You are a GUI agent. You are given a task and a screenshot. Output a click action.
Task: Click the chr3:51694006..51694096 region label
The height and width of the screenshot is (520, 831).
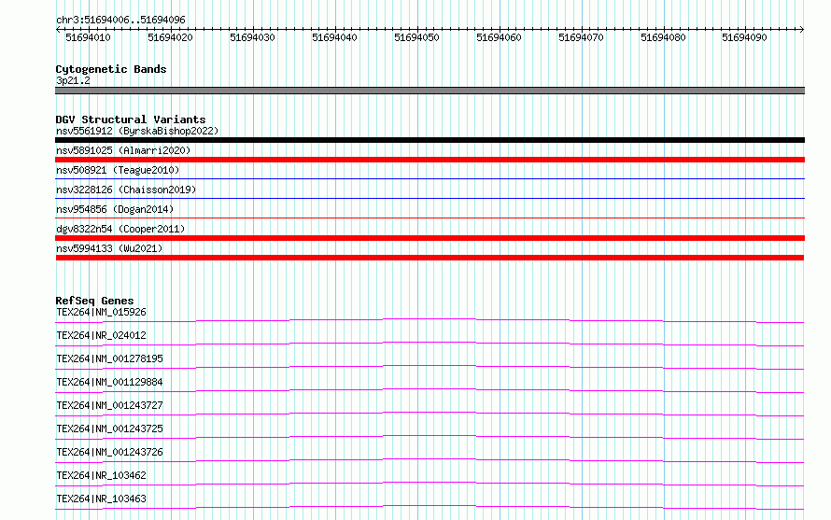120,20
